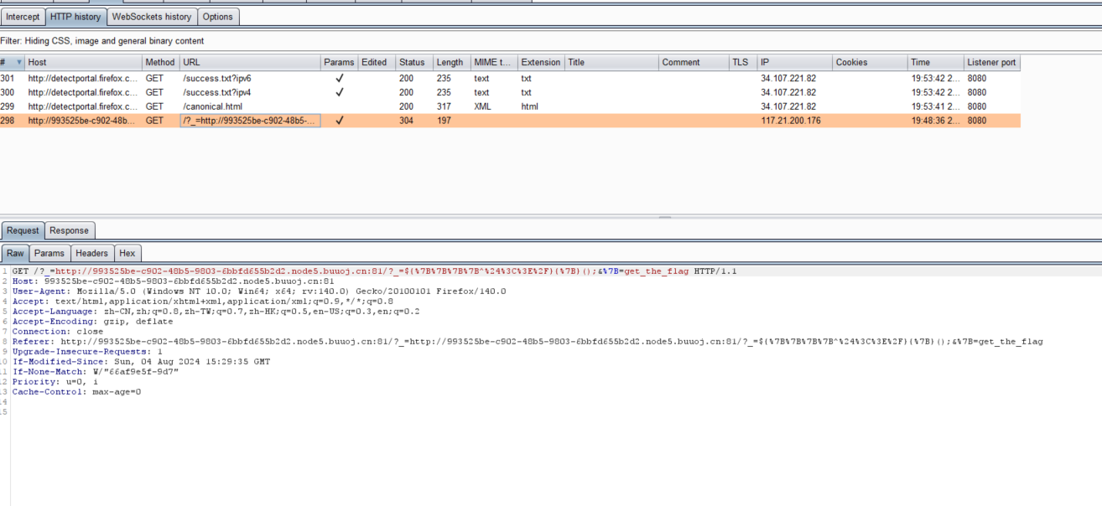Click the Params checkmark in row 300
The image size is (1102, 506).
(x=339, y=92)
